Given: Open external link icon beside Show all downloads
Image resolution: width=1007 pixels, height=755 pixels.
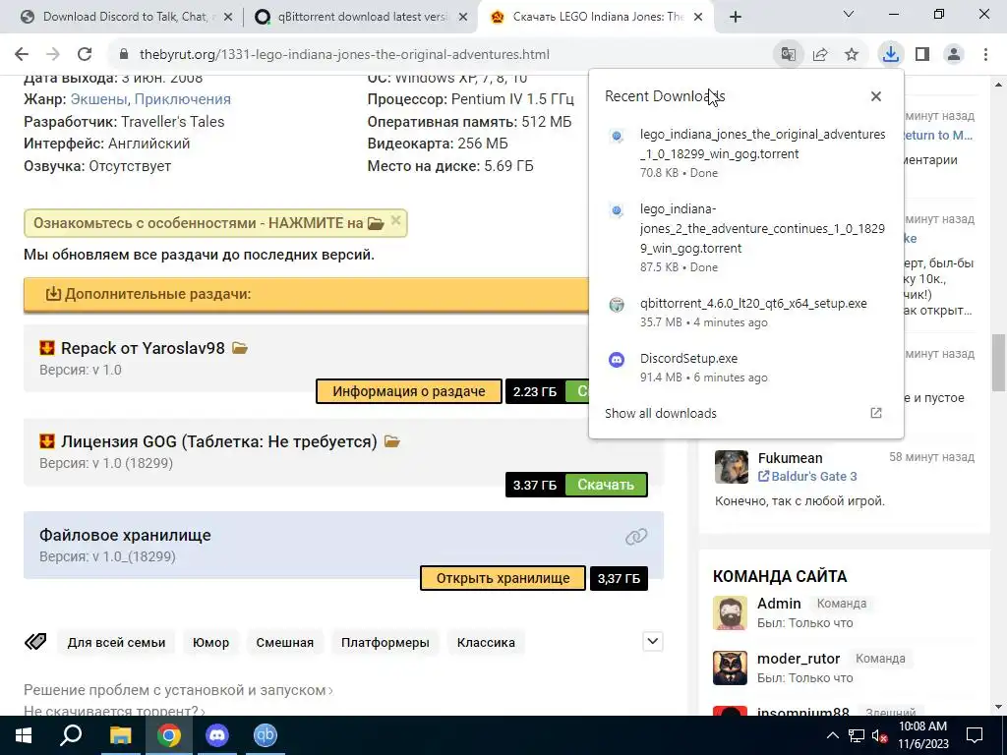Looking at the screenshot, I should (876, 413).
